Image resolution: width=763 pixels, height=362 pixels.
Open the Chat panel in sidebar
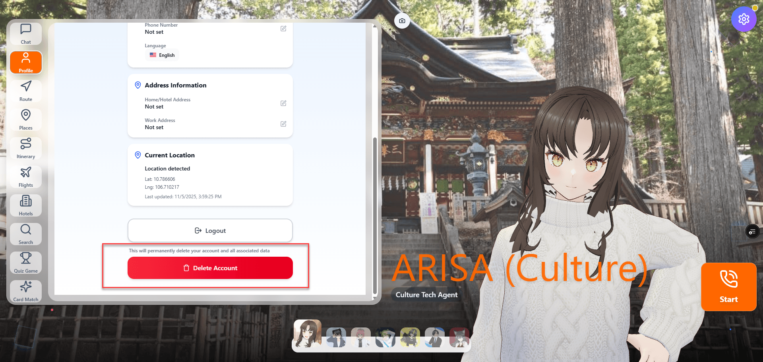click(26, 33)
